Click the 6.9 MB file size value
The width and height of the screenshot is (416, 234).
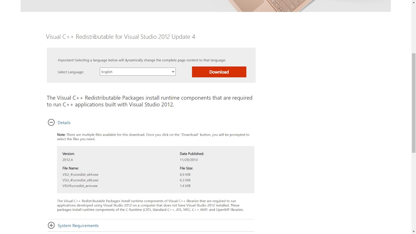point(185,174)
